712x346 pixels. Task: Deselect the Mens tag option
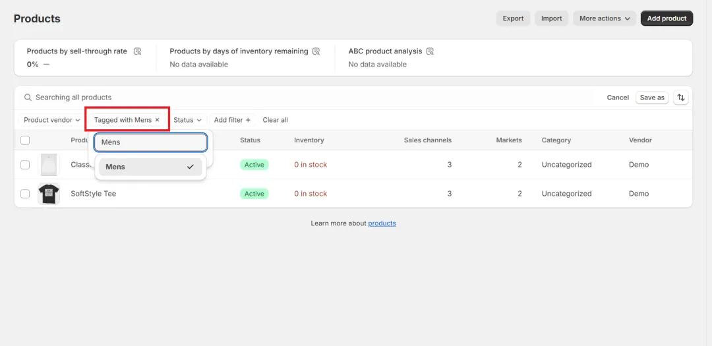tap(150, 167)
